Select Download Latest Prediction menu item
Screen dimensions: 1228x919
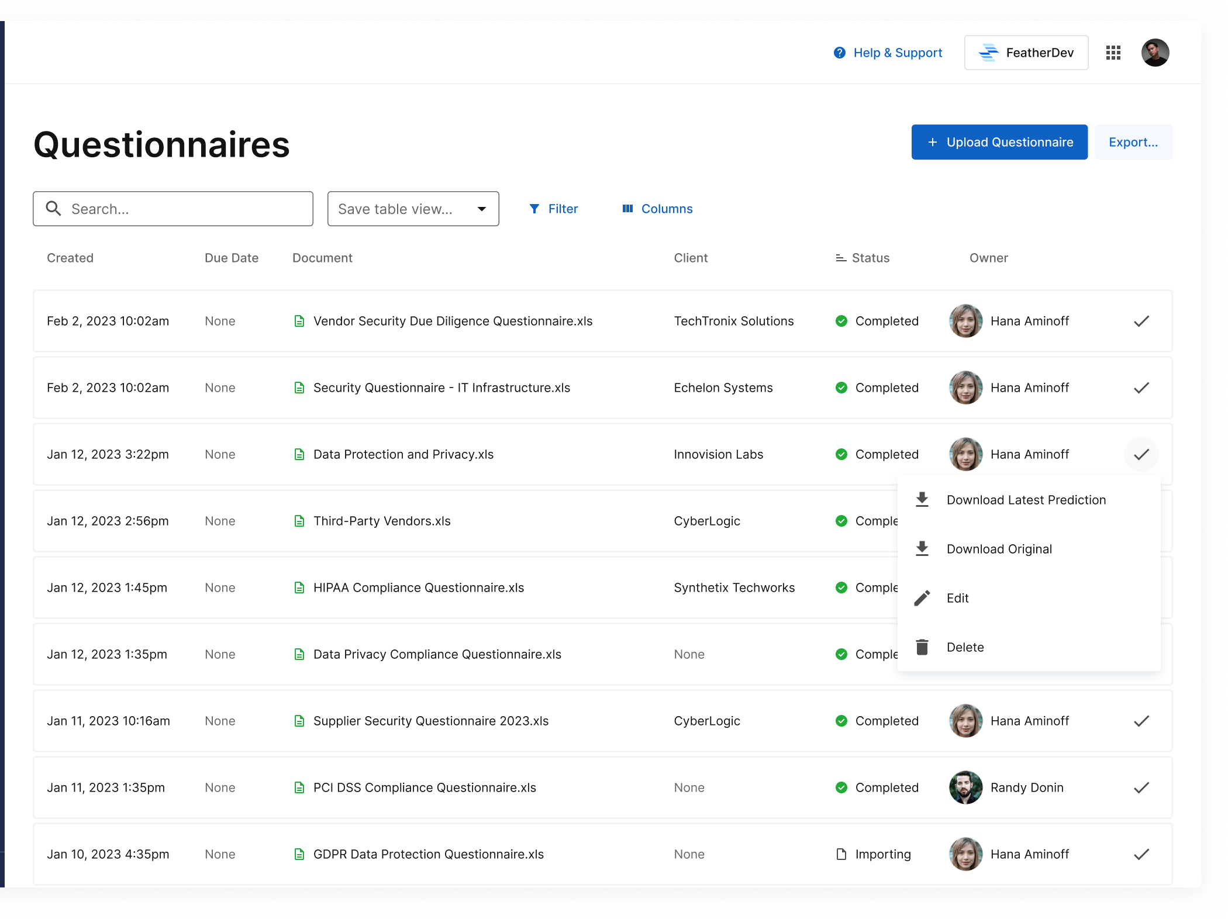[1026, 500]
